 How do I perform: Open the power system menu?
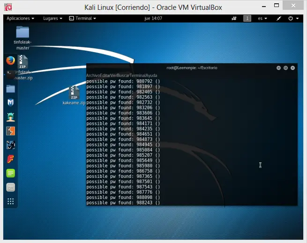[293, 18]
